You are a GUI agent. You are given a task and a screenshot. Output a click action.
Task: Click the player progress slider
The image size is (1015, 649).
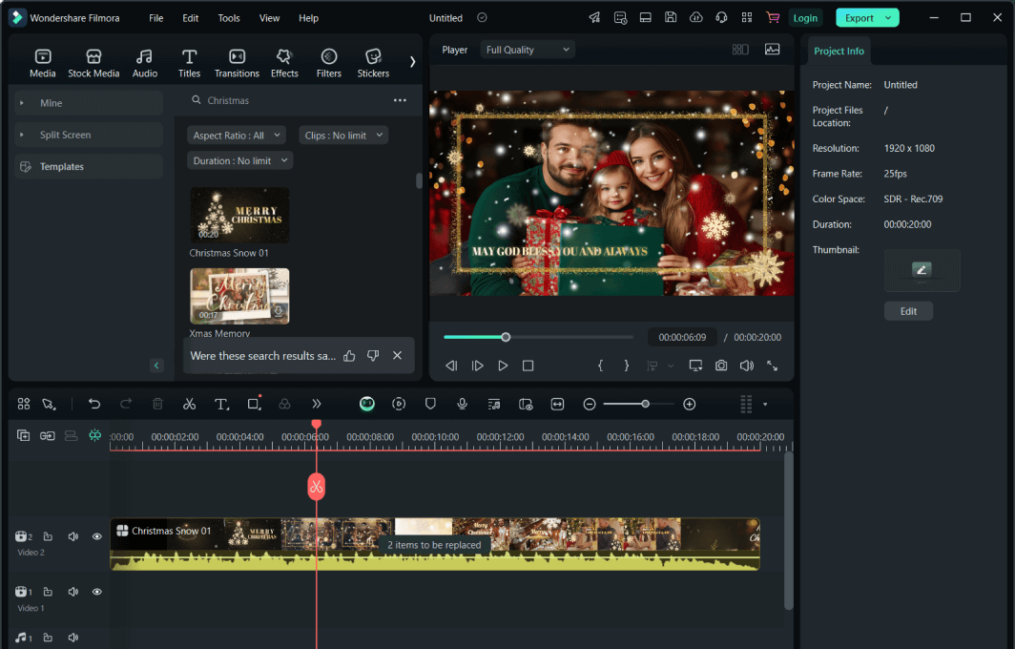click(538, 337)
